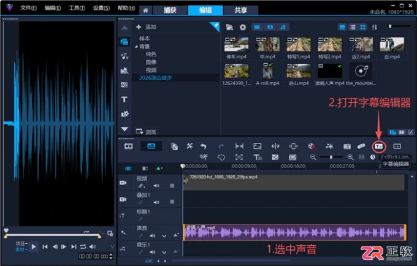Screen dimensions: 417x266
Task: Collapse the 背景 tree folder
Action: point(136,47)
